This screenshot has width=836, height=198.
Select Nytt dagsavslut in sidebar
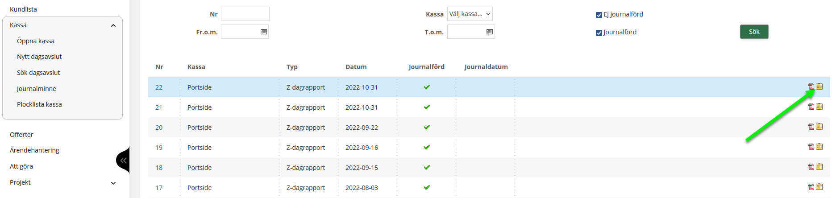(x=39, y=57)
